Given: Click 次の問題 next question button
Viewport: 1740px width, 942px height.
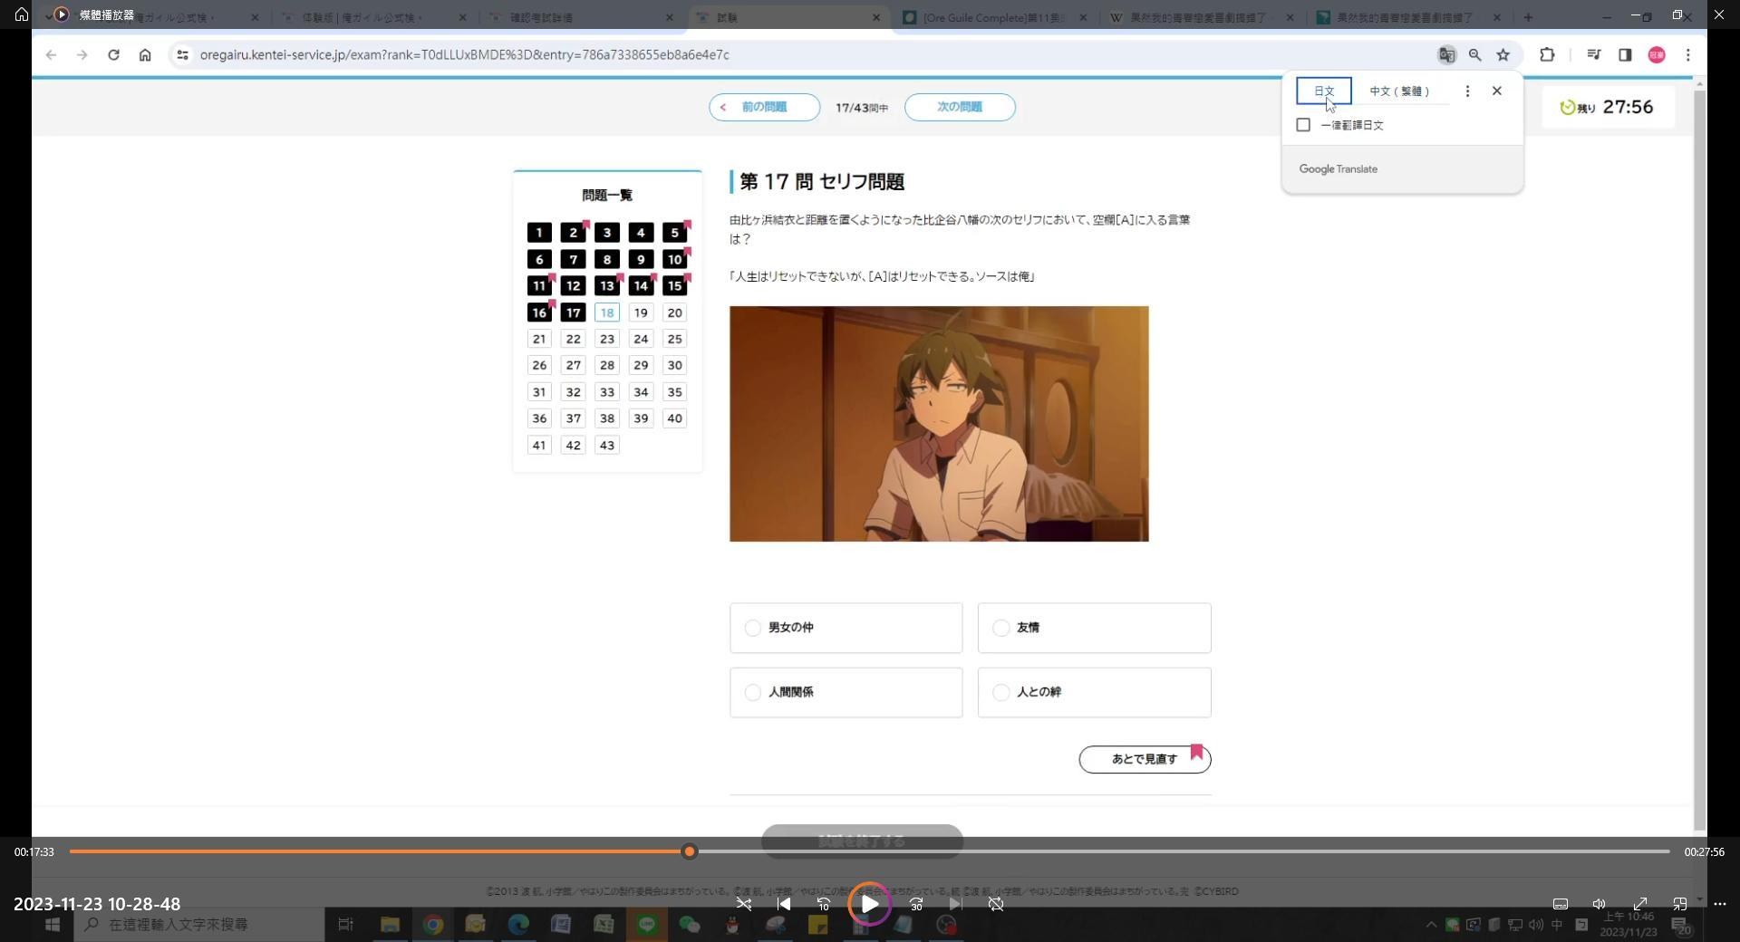Looking at the screenshot, I should [x=960, y=107].
